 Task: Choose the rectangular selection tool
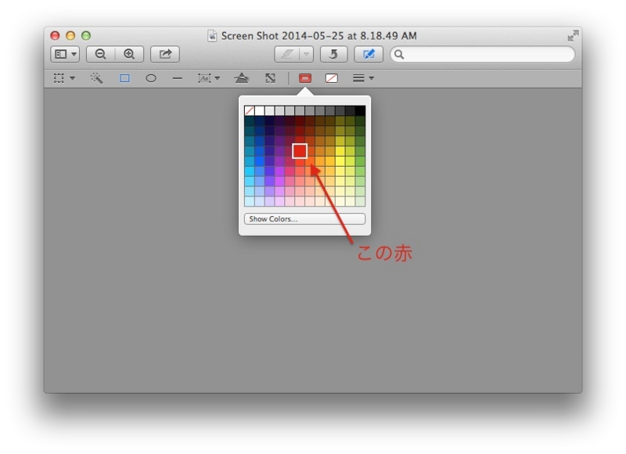[x=59, y=78]
